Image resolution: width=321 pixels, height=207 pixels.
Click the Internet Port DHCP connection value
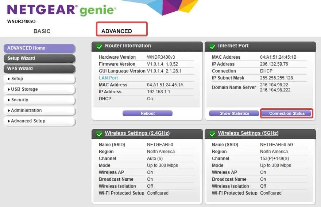click(x=266, y=71)
